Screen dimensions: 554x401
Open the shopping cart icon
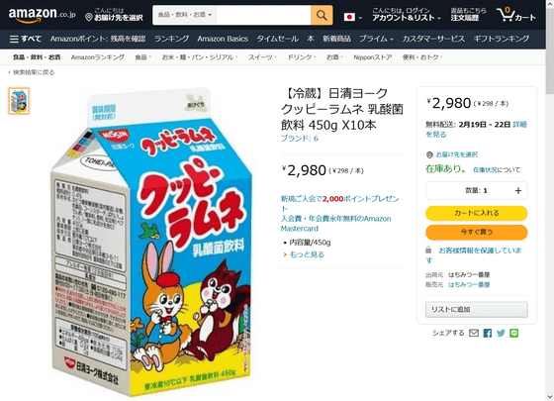[515, 15]
